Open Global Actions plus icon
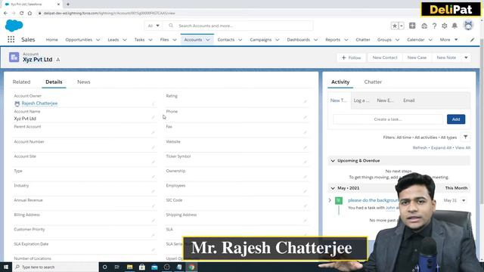Viewport: 484px width, 272px height. click(412, 26)
